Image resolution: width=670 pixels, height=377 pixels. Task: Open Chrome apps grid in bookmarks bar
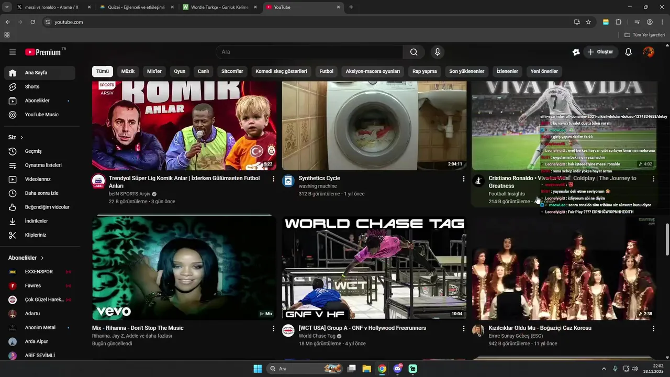(x=7, y=35)
